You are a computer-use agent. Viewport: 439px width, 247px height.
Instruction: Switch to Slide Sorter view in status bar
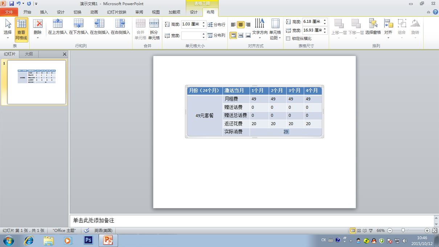[359, 231]
